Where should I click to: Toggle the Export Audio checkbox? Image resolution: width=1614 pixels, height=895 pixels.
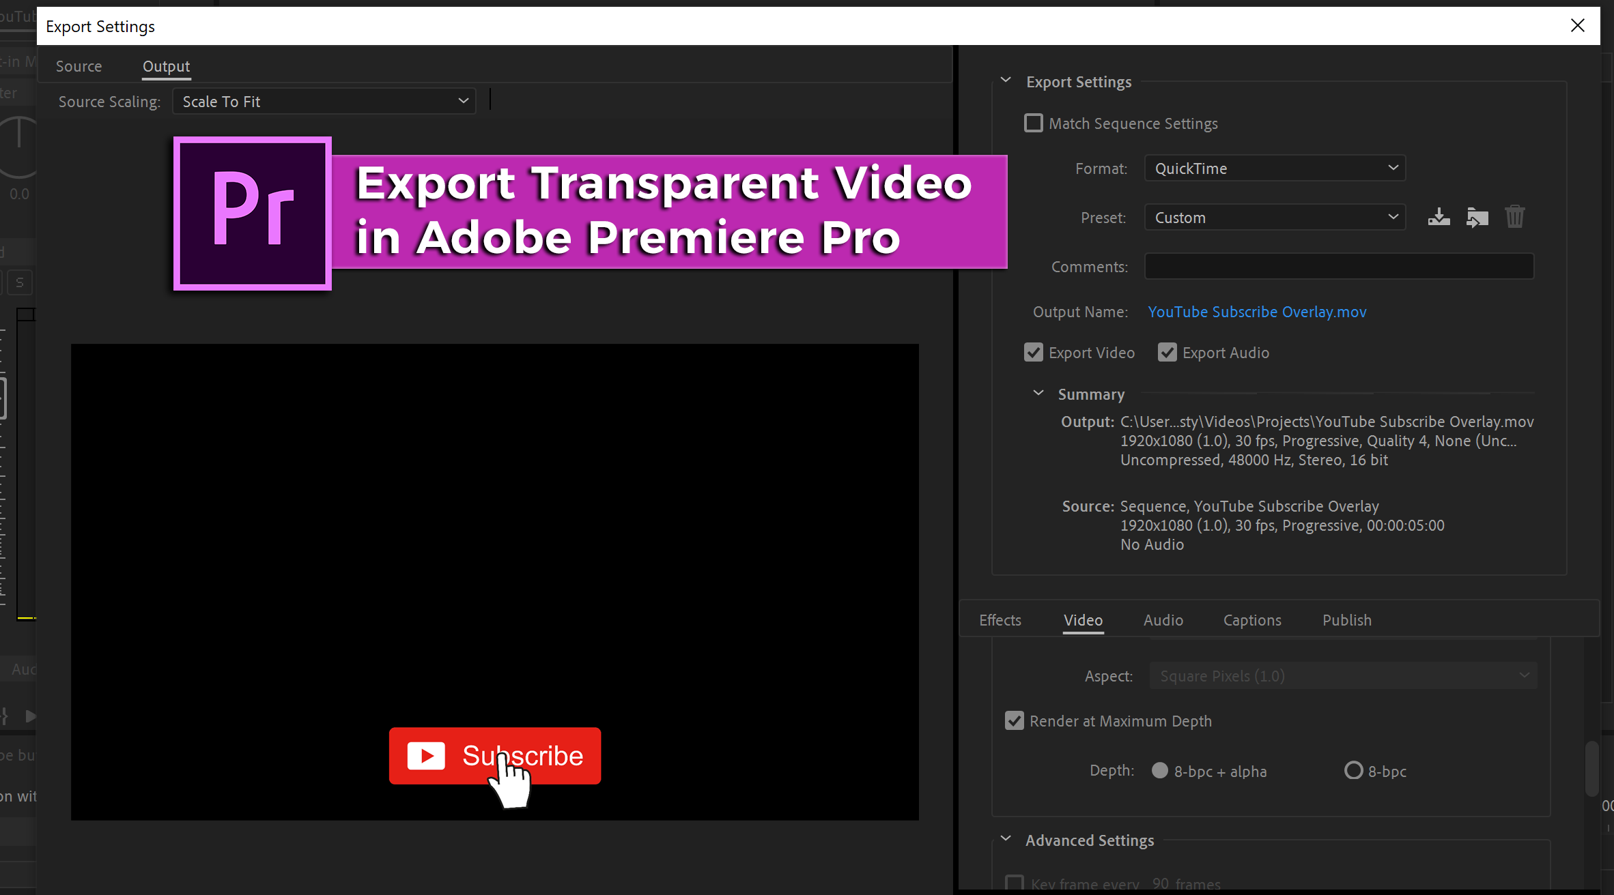[1170, 353]
